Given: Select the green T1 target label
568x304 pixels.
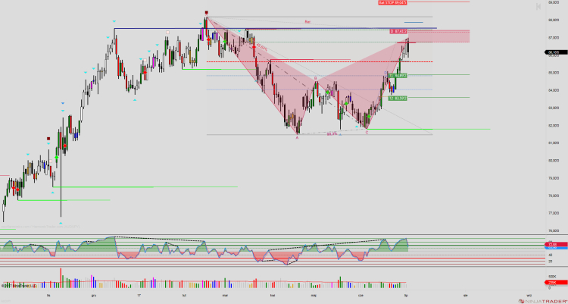Looking at the screenshot, I should (398, 76).
